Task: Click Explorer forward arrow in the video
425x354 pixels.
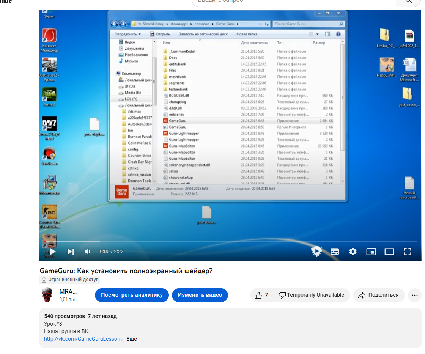Action: tap(123, 24)
